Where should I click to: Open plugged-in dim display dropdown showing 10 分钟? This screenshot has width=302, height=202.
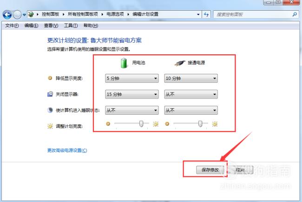click(x=191, y=78)
